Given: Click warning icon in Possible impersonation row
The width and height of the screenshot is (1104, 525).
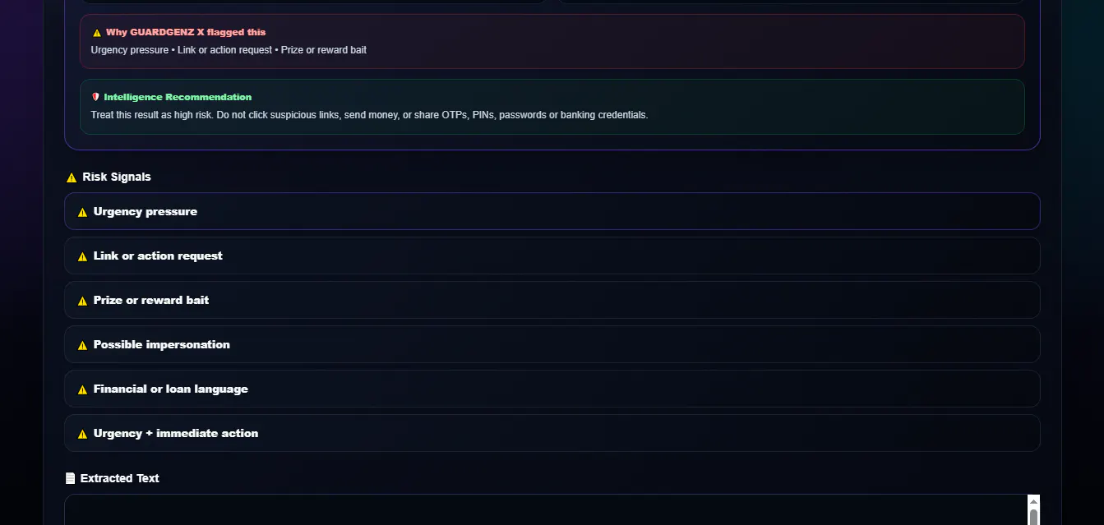Looking at the screenshot, I should [82, 345].
